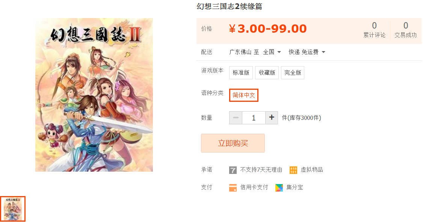Toggle the 简体中文 language option
The image size is (423, 222).
[x=244, y=95]
